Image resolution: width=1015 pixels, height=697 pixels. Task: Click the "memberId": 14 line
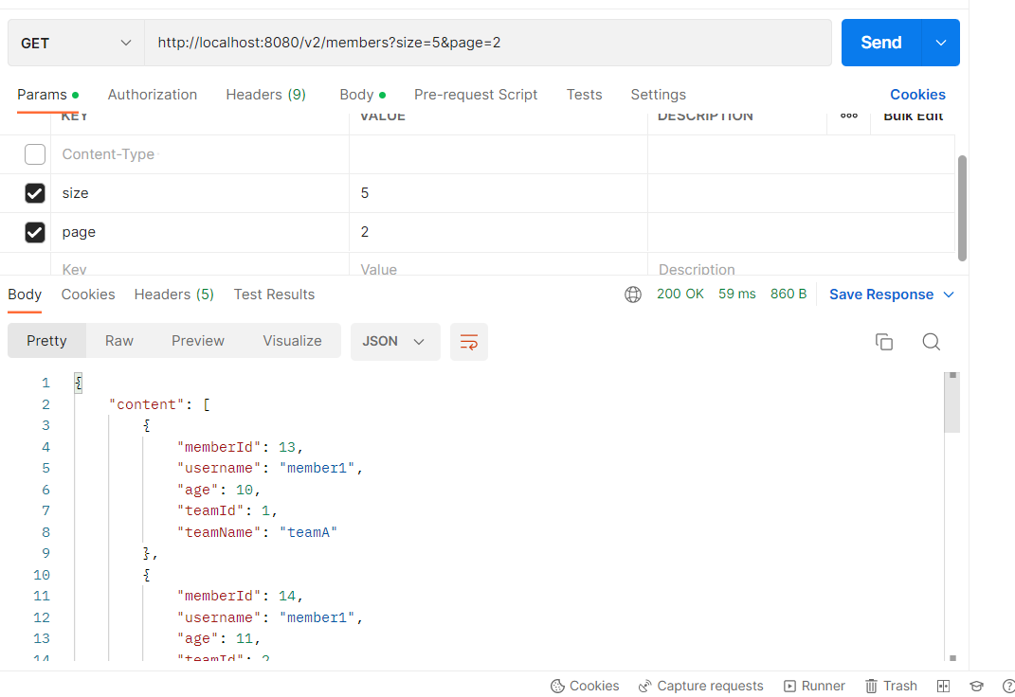pos(240,596)
